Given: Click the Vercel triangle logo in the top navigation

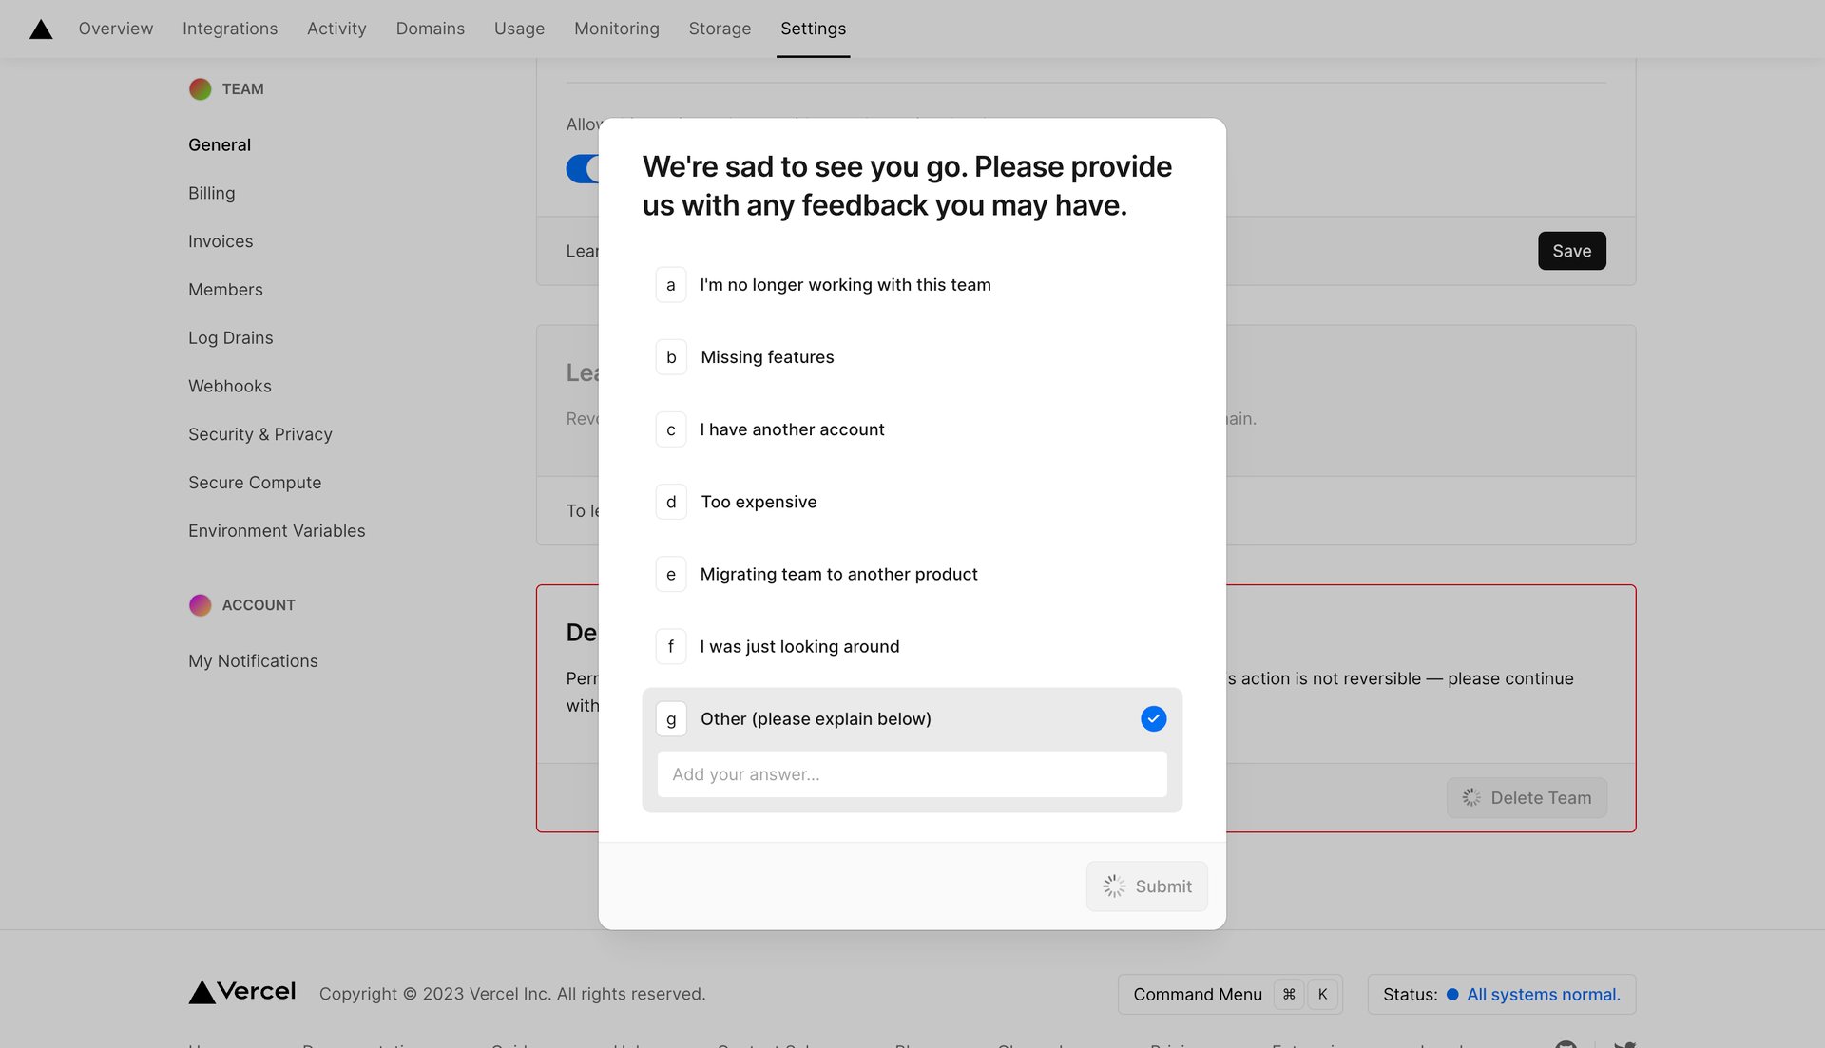Looking at the screenshot, I should (40, 28).
